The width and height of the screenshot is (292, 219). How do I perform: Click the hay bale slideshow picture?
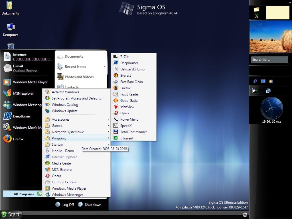tap(271, 36)
